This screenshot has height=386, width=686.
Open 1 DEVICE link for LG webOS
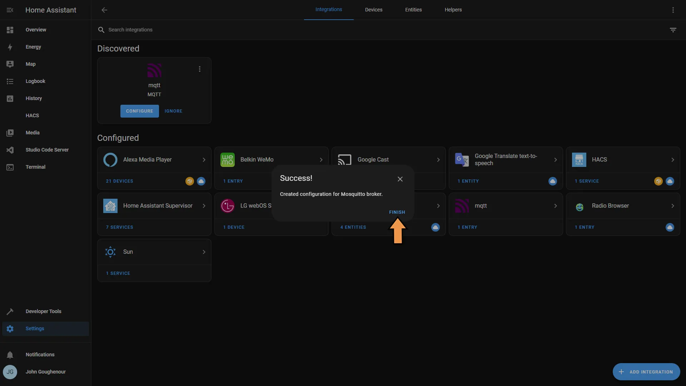(x=234, y=227)
